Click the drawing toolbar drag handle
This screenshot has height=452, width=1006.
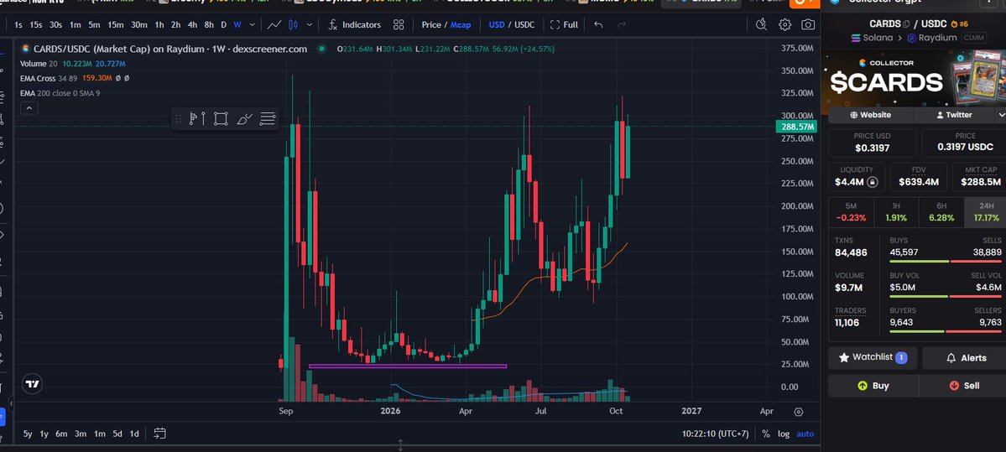(179, 118)
